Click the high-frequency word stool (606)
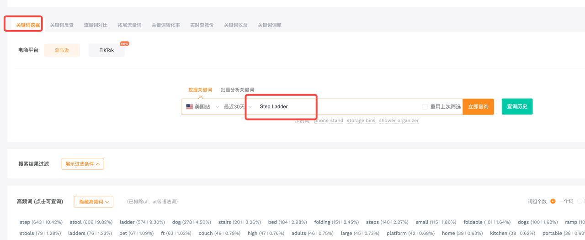This screenshot has height=240, width=585. (x=91, y=222)
